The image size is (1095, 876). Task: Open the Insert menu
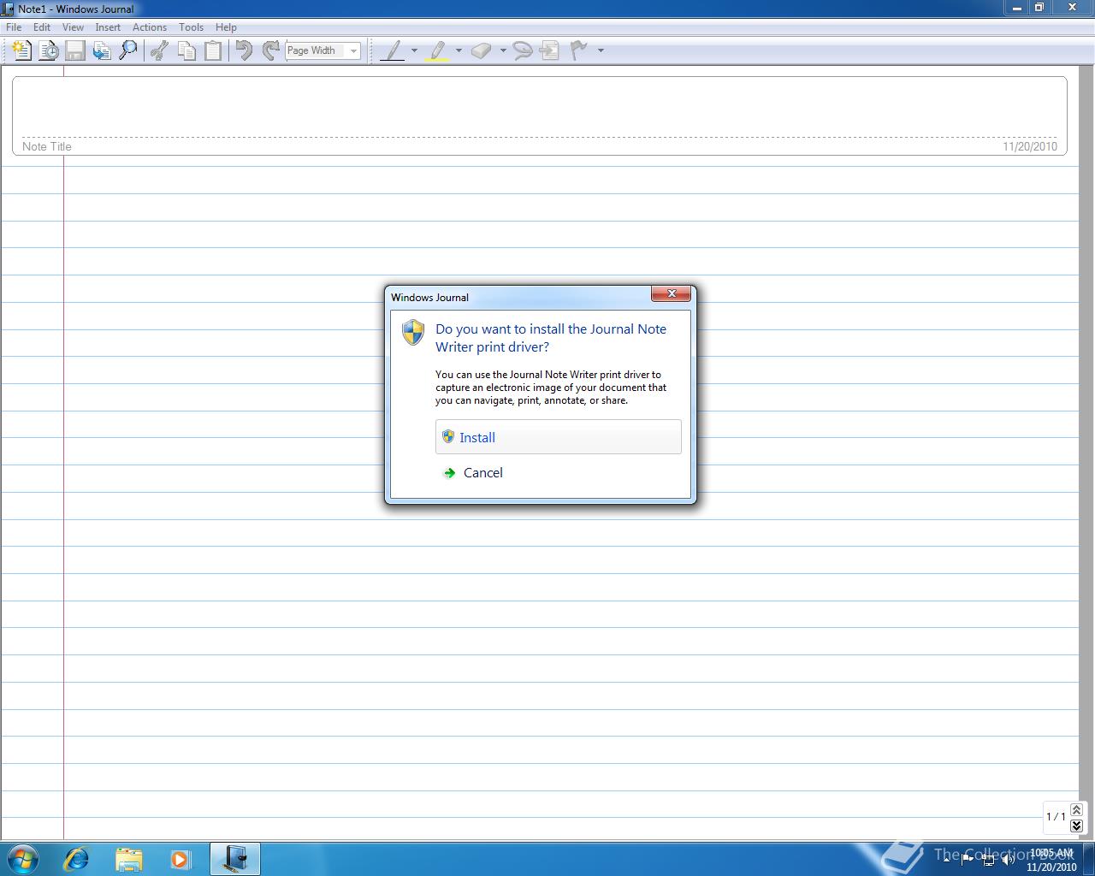coord(108,27)
